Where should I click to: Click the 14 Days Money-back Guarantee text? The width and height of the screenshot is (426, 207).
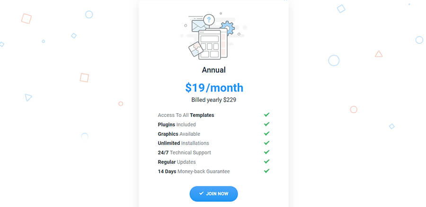(x=194, y=171)
